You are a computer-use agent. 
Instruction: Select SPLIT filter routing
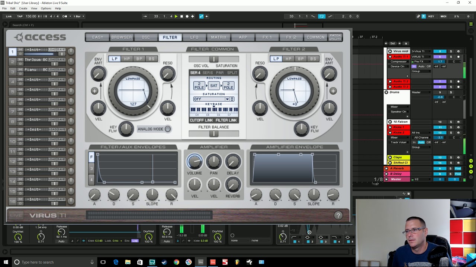click(x=232, y=73)
